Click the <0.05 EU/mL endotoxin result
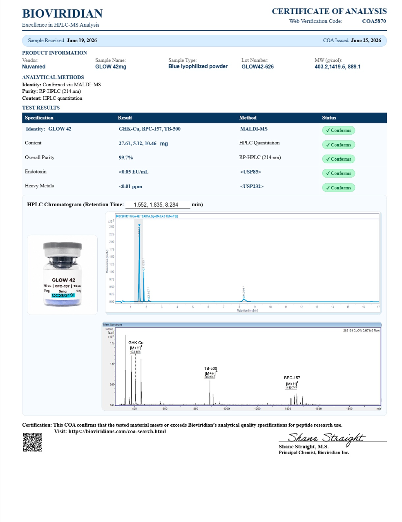402x522 pixels. 134,172
